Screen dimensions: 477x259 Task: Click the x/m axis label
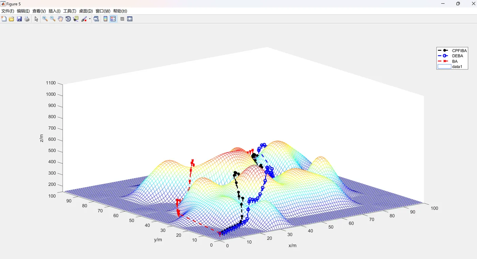point(292,245)
